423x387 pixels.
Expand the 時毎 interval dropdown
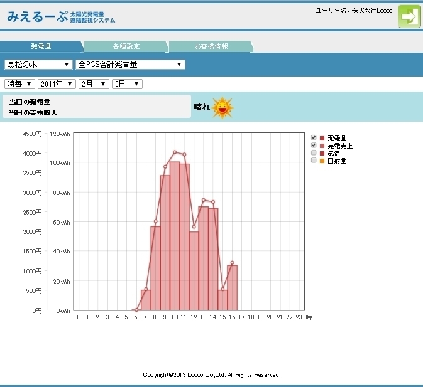coord(19,84)
